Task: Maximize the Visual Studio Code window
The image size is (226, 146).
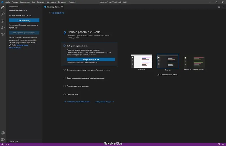Action: tap(216, 2)
